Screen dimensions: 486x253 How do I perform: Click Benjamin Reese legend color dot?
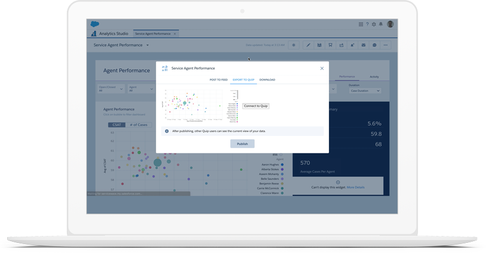pos(282,184)
